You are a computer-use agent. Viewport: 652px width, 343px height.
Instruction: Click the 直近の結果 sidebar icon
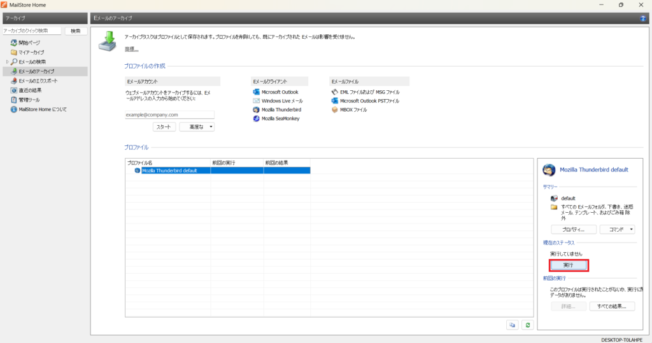coord(14,90)
